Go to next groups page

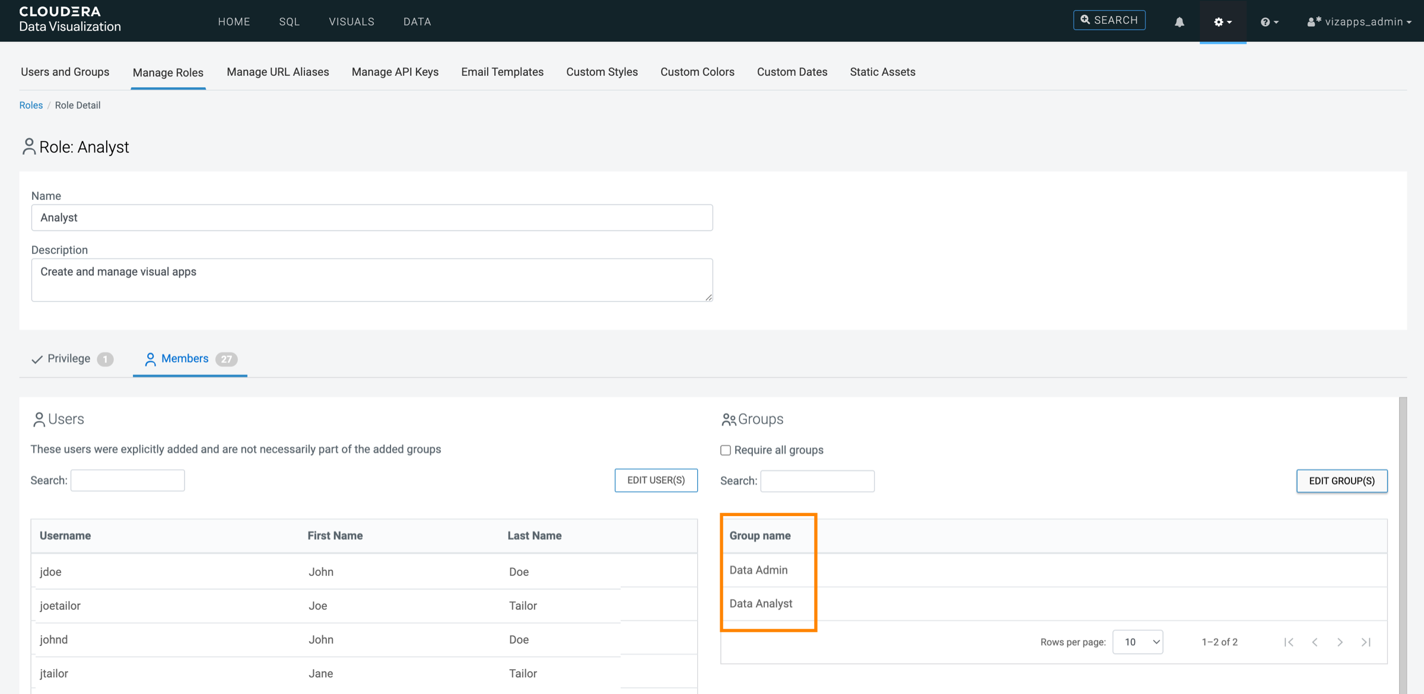coord(1340,642)
